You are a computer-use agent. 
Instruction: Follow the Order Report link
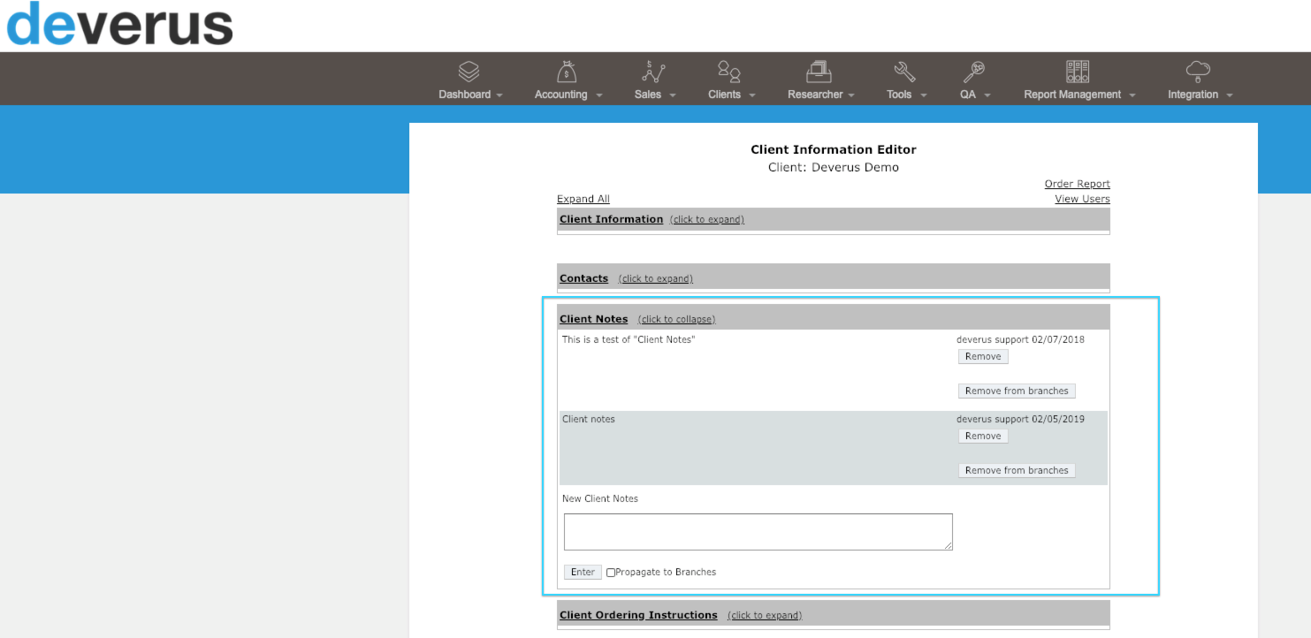pyautogui.click(x=1077, y=184)
